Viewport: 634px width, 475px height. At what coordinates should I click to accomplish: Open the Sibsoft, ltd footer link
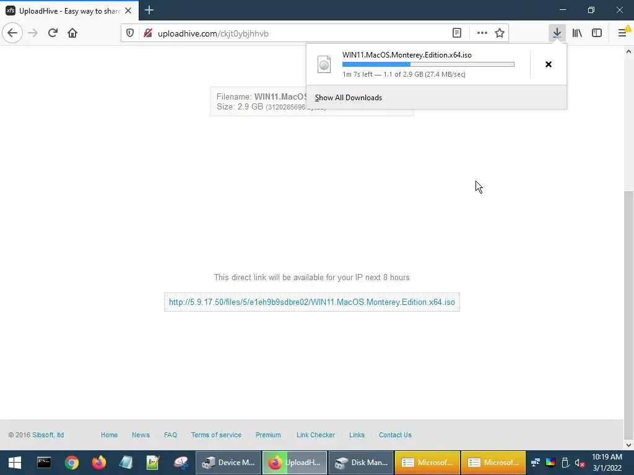pyautogui.click(x=48, y=435)
